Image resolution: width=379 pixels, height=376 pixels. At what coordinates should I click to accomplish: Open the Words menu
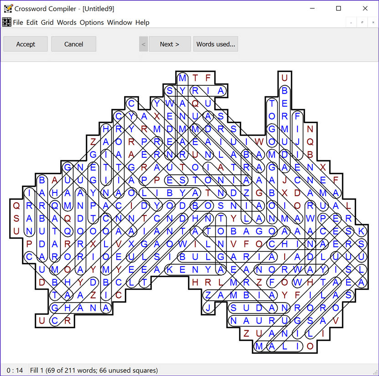[x=67, y=22]
